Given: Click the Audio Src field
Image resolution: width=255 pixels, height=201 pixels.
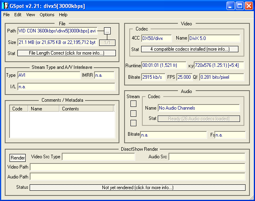Looking at the screenshot, I should (x=207, y=157).
